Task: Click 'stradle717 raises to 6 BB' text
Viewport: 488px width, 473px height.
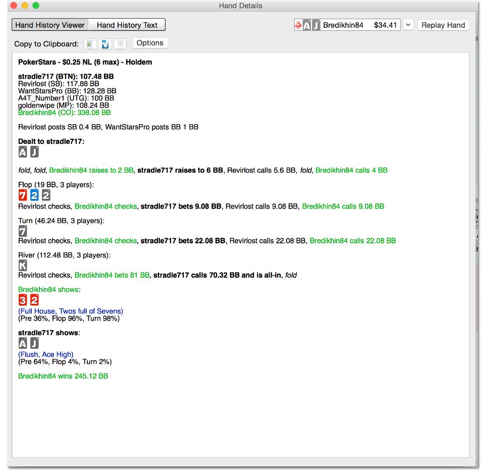Action: 180,170
